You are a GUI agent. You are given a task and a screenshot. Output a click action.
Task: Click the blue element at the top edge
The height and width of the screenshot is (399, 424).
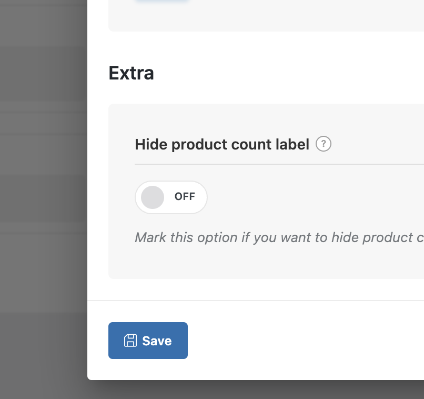click(161, 2)
